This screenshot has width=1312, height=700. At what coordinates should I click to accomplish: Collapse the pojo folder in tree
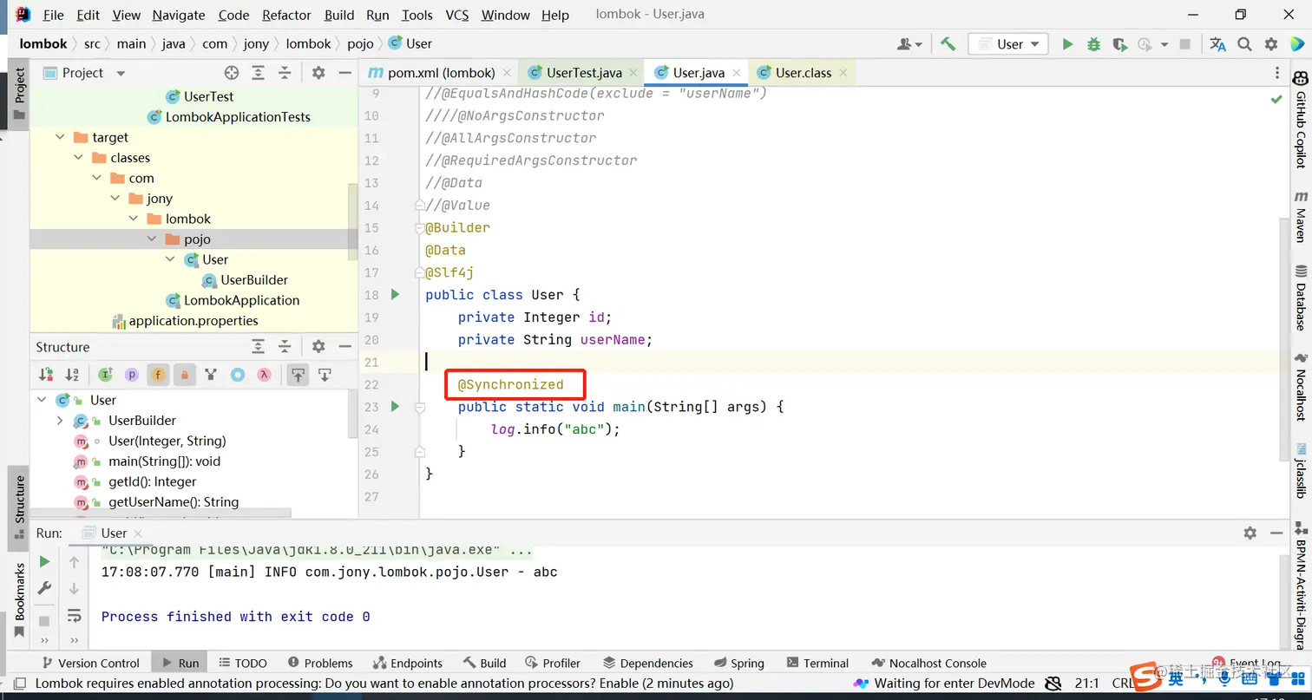point(151,239)
